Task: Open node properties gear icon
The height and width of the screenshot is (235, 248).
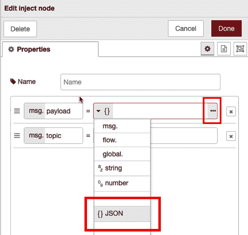Action: 208,49
